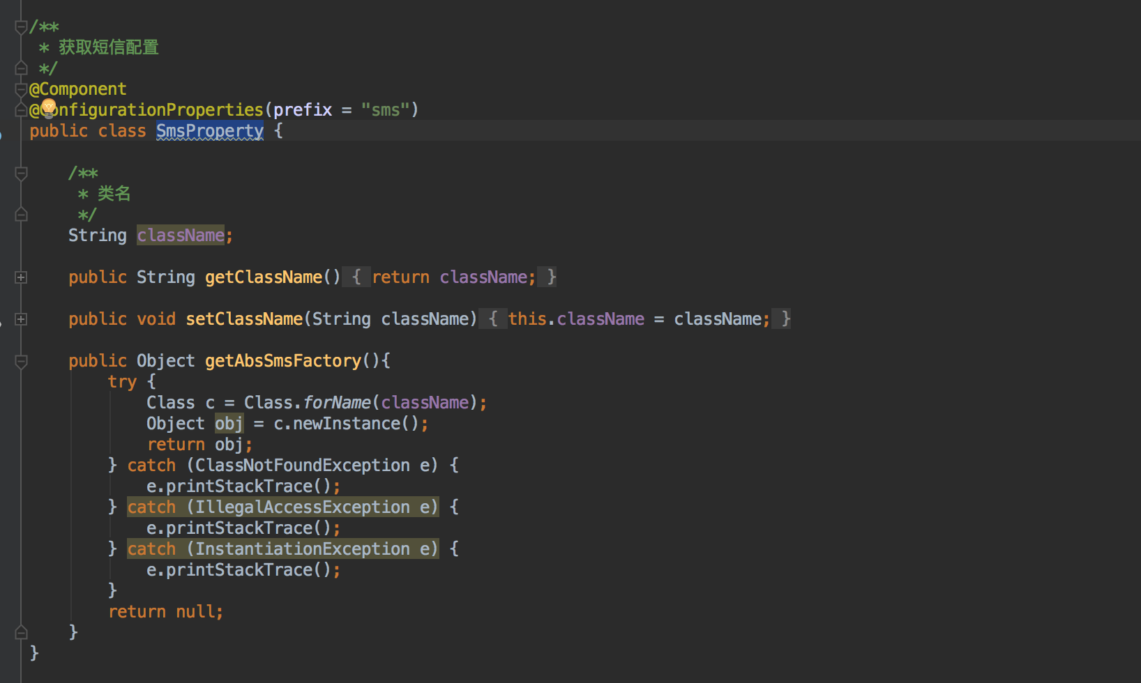Expand the folded getClassName method
Viewport: 1141px width, 683px height.
tap(21, 277)
